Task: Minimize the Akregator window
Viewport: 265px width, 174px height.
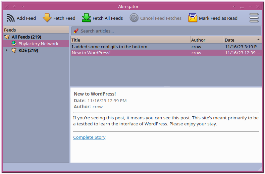Action: point(242,7)
